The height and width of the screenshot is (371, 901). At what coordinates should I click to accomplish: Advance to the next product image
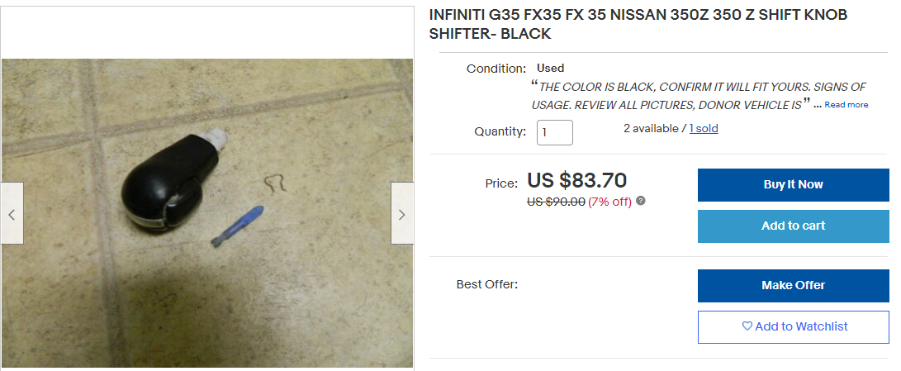click(x=402, y=214)
